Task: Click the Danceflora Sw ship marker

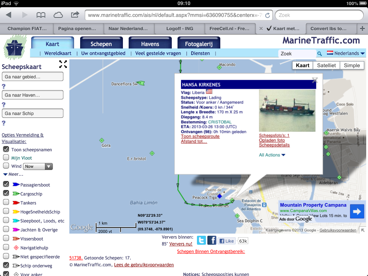Action: pos(141,83)
